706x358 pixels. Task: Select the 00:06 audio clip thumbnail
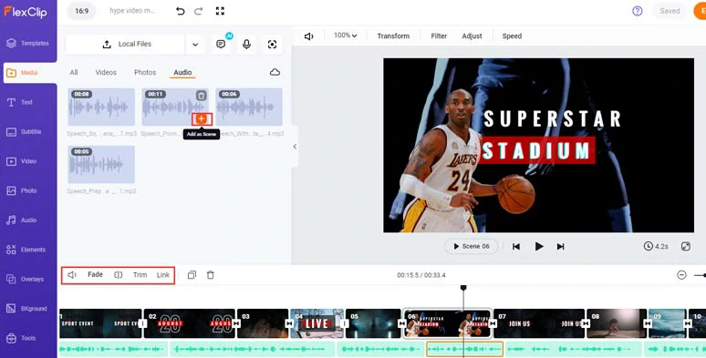click(249, 107)
